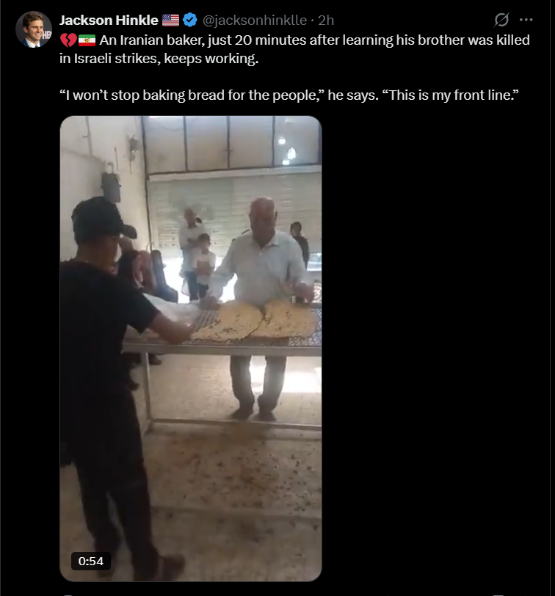Image resolution: width=555 pixels, height=596 pixels.
Task: Click the Iranian flag emoji in the tweet
Action: (87, 40)
